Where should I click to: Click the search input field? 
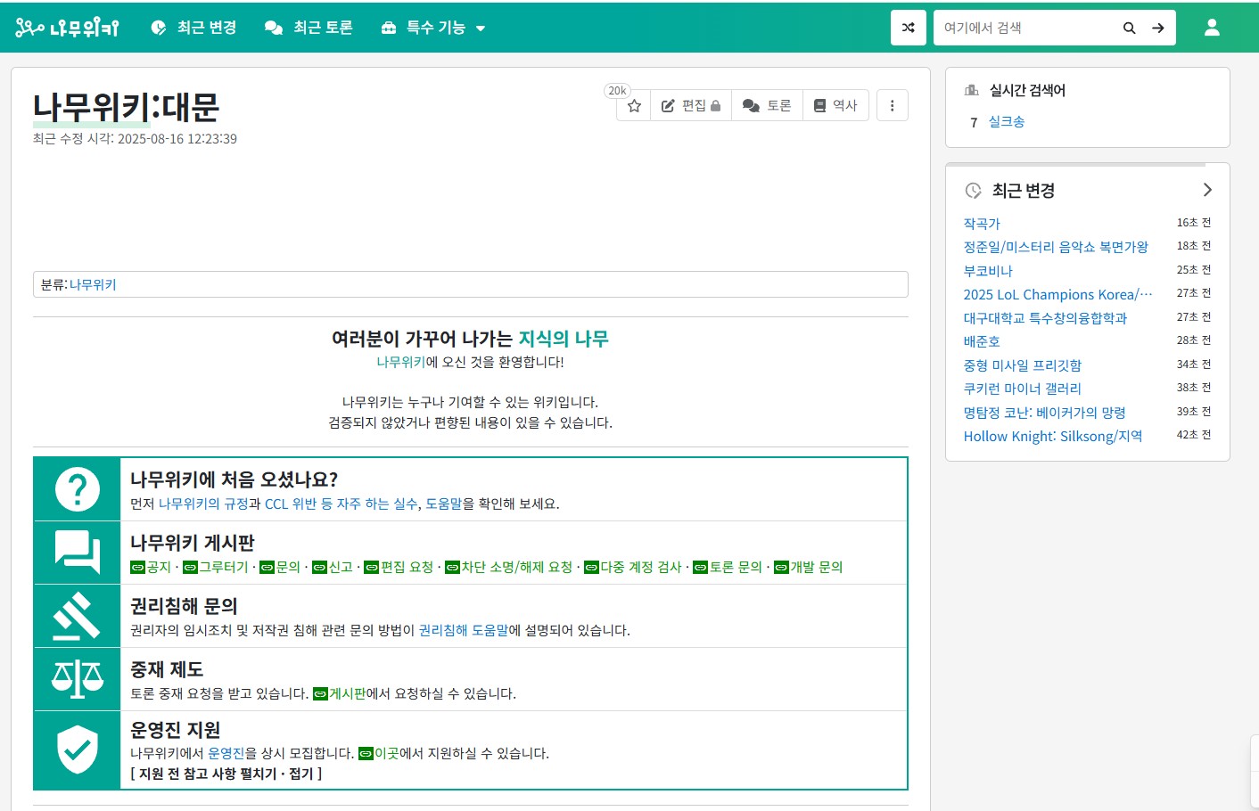tap(1025, 28)
